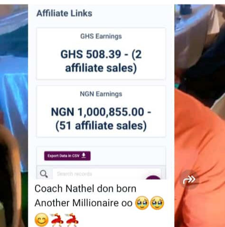
Task: Tap the second red dancer emoji
Action: click(x=72, y=220)
